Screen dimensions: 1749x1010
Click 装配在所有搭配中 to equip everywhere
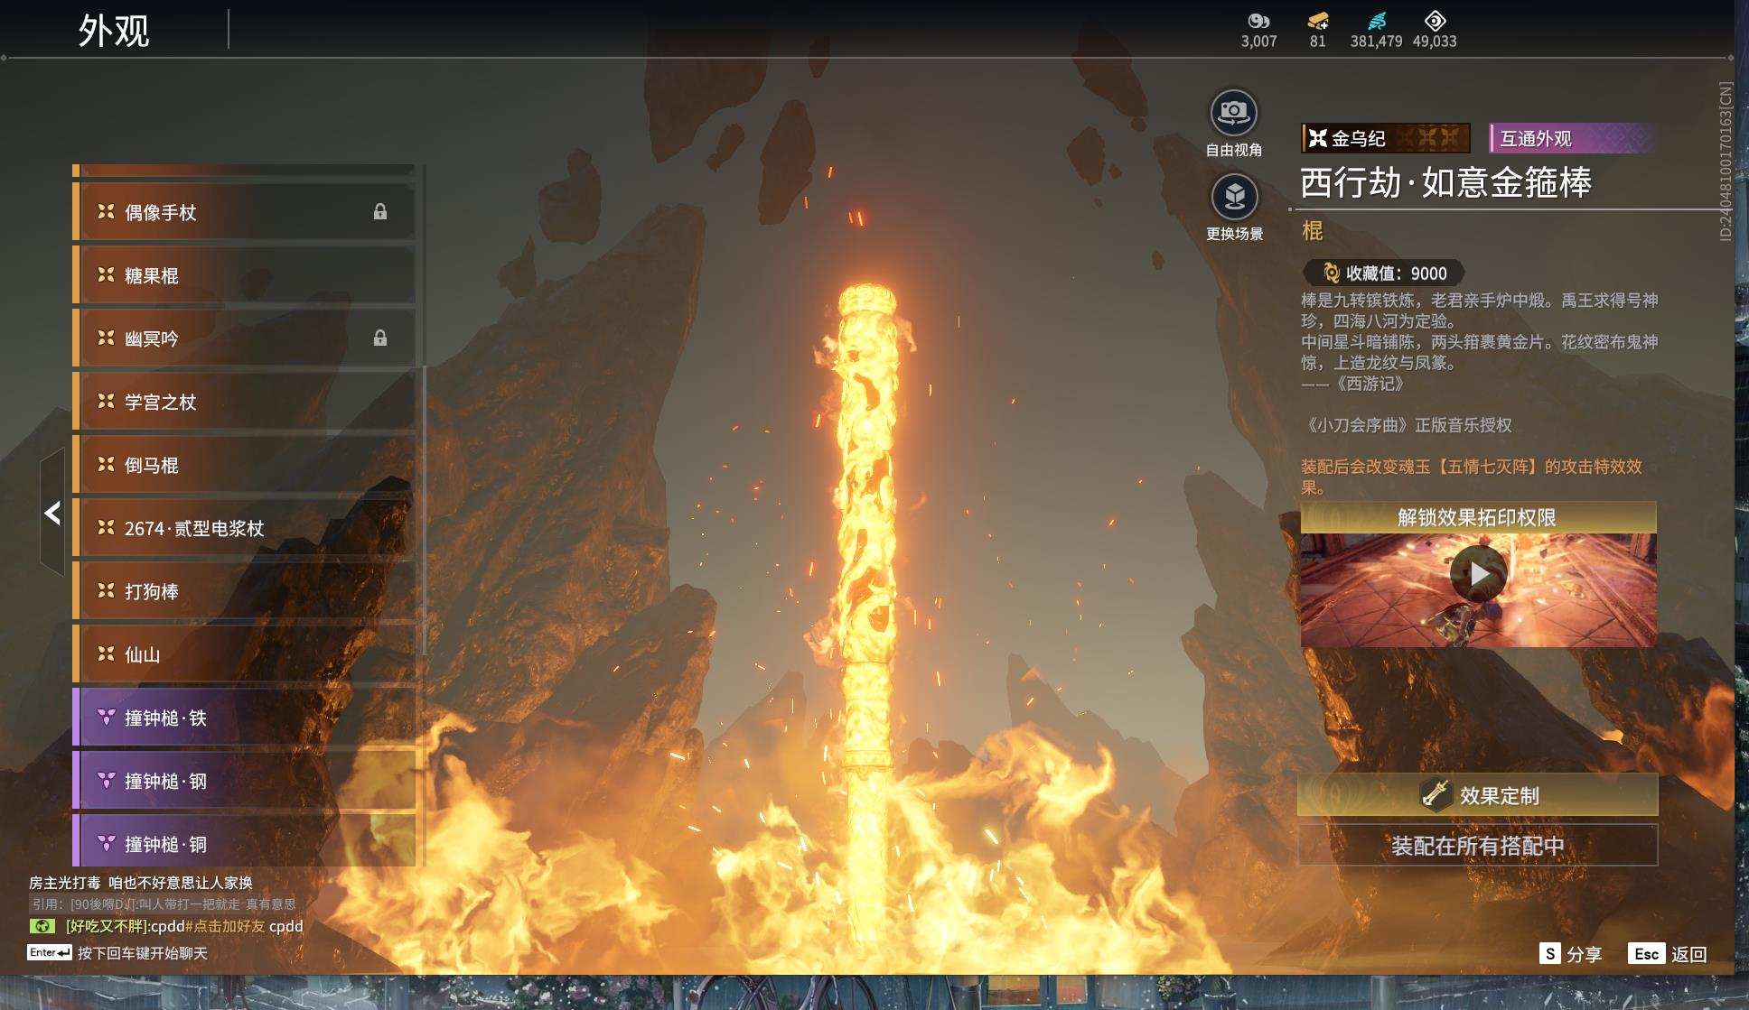[x=1478, y=846]
